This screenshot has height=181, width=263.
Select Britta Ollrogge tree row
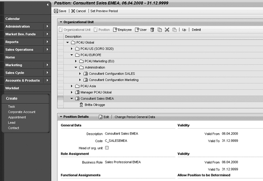160,105
